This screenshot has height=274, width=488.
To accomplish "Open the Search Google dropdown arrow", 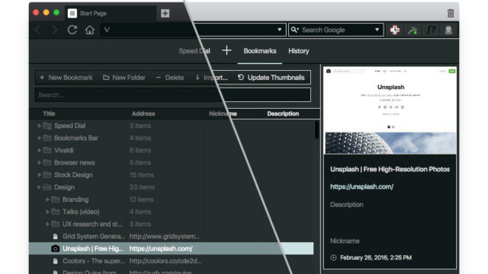I will (x=377, y=30).
